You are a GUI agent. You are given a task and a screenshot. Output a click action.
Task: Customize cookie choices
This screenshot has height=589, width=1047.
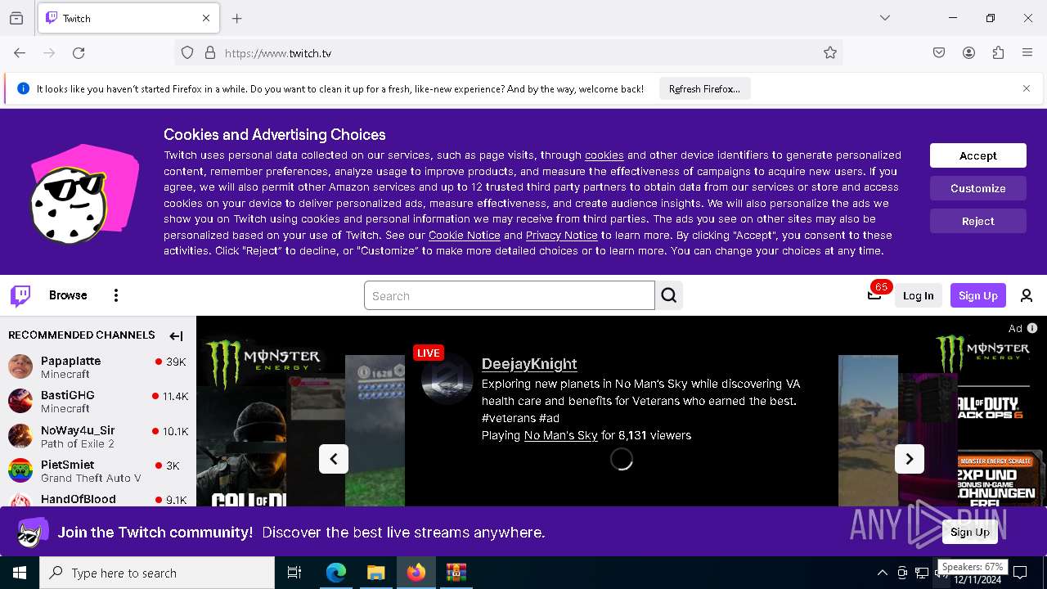(978, 188)
